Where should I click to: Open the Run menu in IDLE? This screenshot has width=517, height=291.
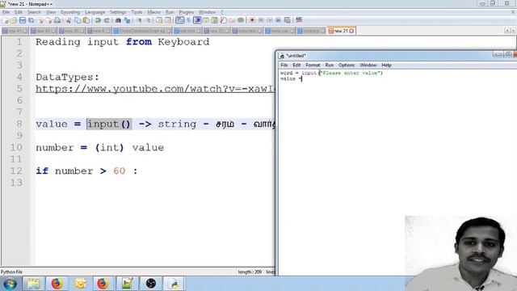click(329, 65)
